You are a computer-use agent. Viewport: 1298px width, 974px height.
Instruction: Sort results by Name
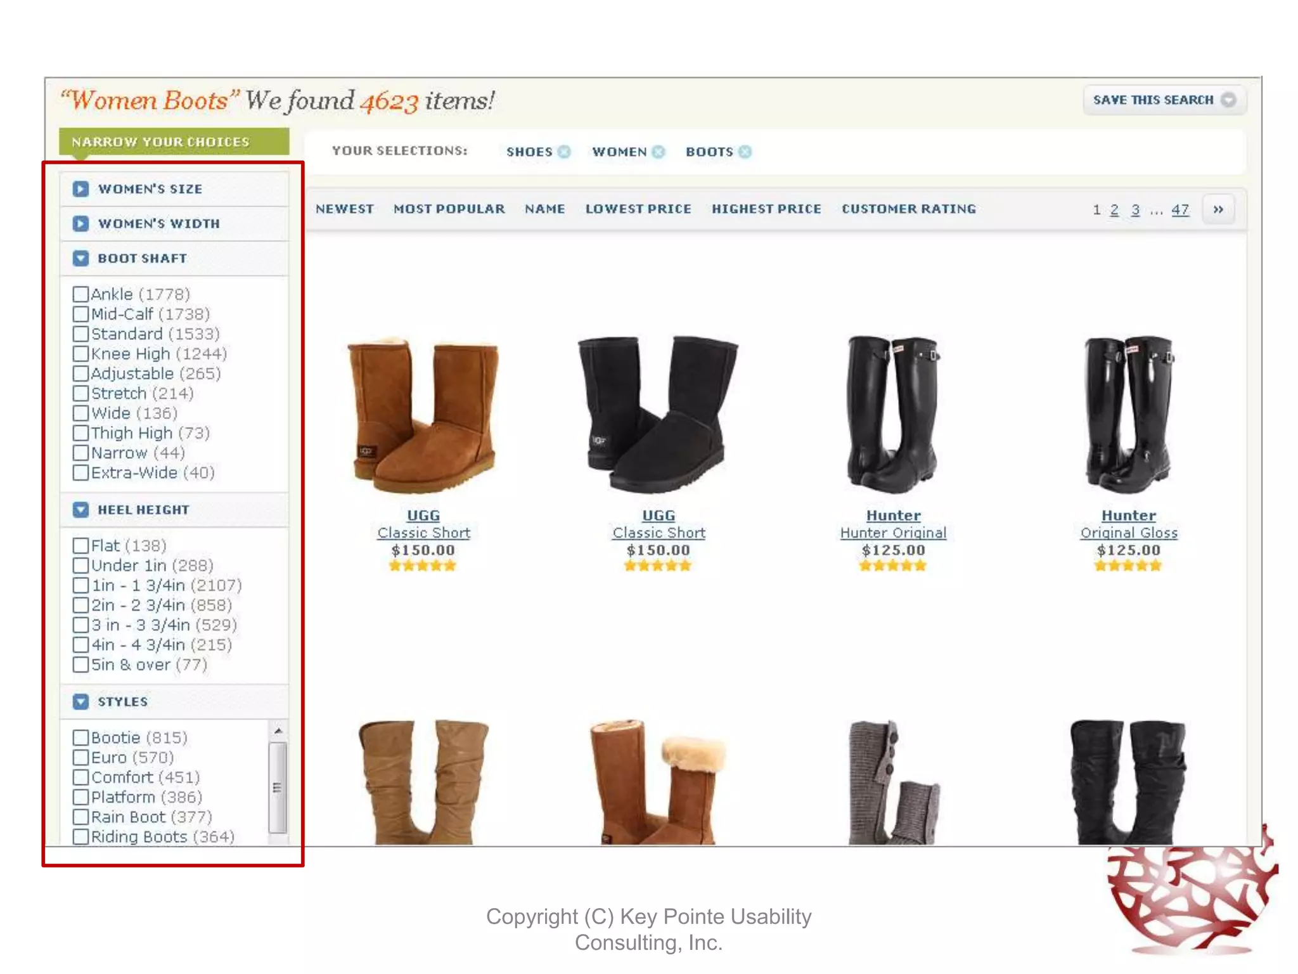point(544,209)
